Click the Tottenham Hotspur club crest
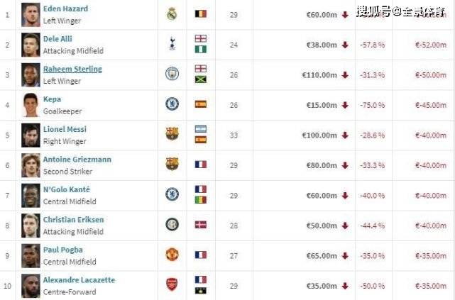Image resolution: width=455 pixels, height=300 pixels. 172,43
